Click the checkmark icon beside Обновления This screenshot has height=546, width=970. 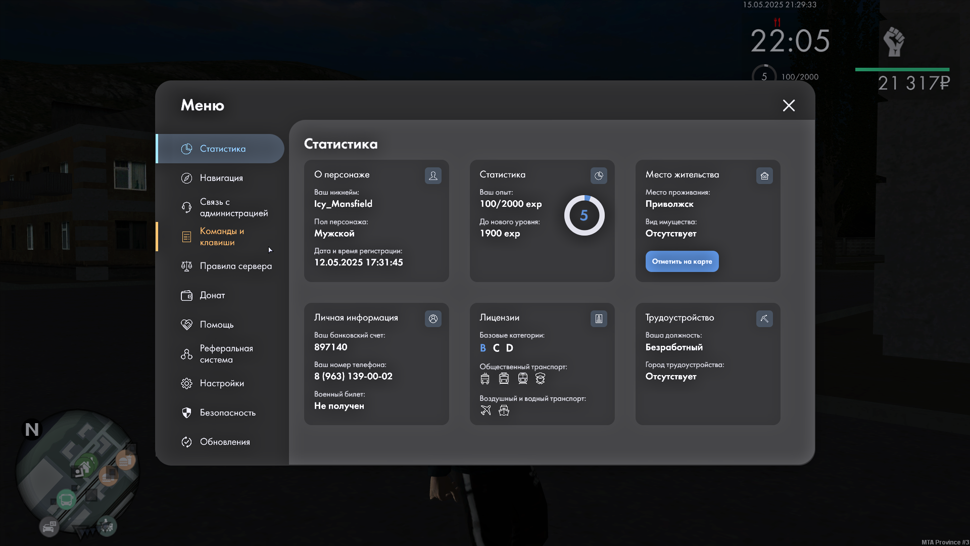click(186, 442)
